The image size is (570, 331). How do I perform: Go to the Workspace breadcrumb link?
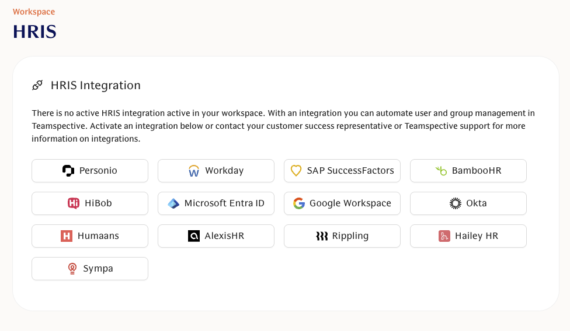[x=34, y=12]
